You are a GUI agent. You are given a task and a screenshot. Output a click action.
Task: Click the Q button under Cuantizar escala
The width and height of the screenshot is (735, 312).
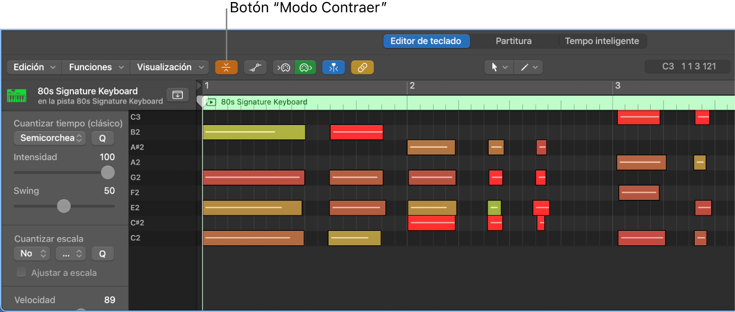tap(102, 254)
